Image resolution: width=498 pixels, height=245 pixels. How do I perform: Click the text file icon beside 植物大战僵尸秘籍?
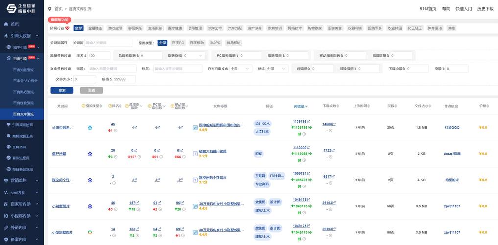(195, 154)
